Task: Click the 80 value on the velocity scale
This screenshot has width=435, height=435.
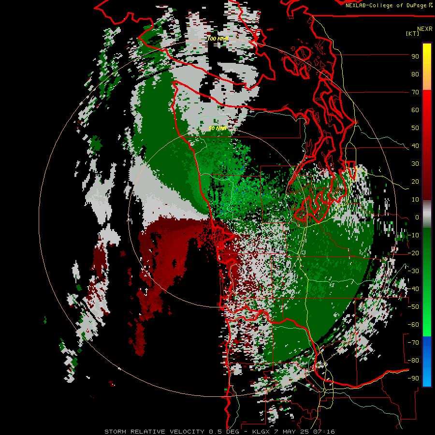Action: point(415,74)
